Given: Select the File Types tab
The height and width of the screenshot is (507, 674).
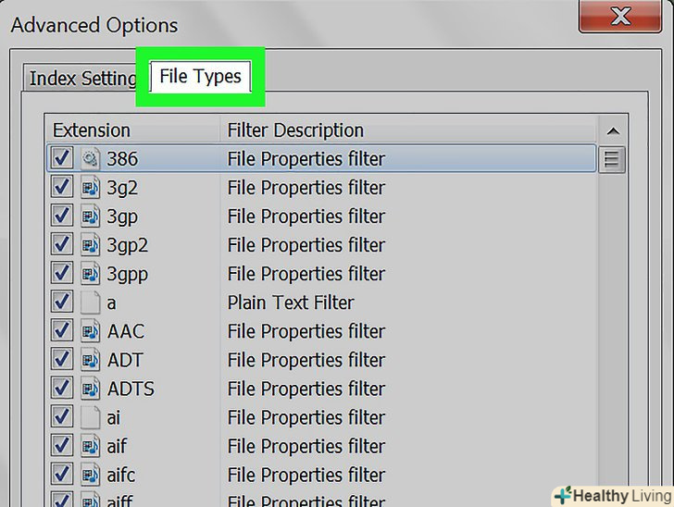Looking at the screenshot, I should 200,76.
